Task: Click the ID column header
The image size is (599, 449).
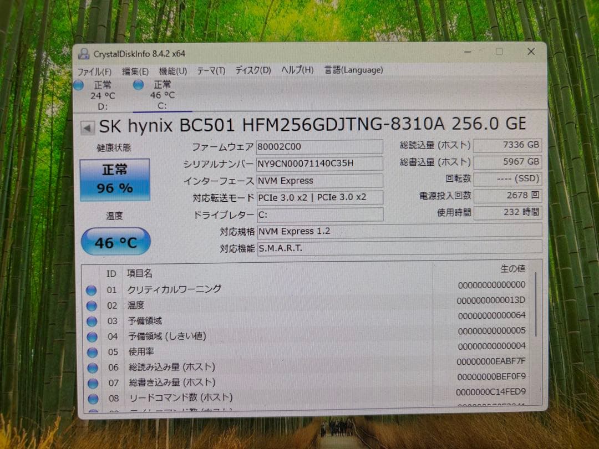Action: 111,274
